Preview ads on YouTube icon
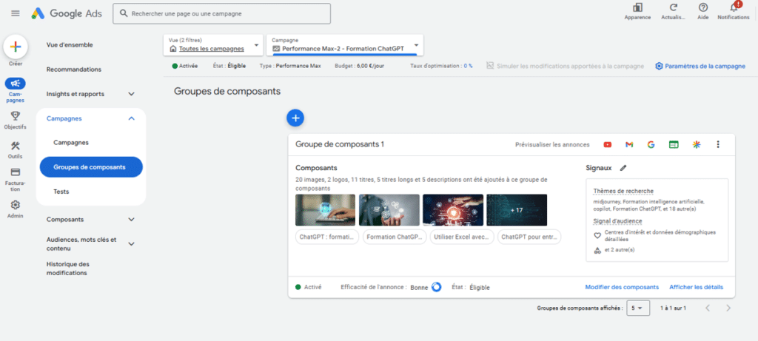 [608, 144]
